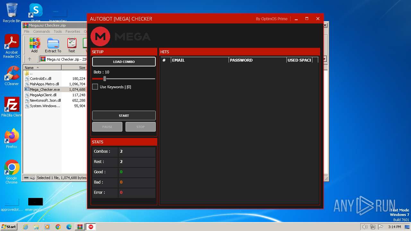
Task: Click the MEGA logo icon
Action: coord(101,37)
